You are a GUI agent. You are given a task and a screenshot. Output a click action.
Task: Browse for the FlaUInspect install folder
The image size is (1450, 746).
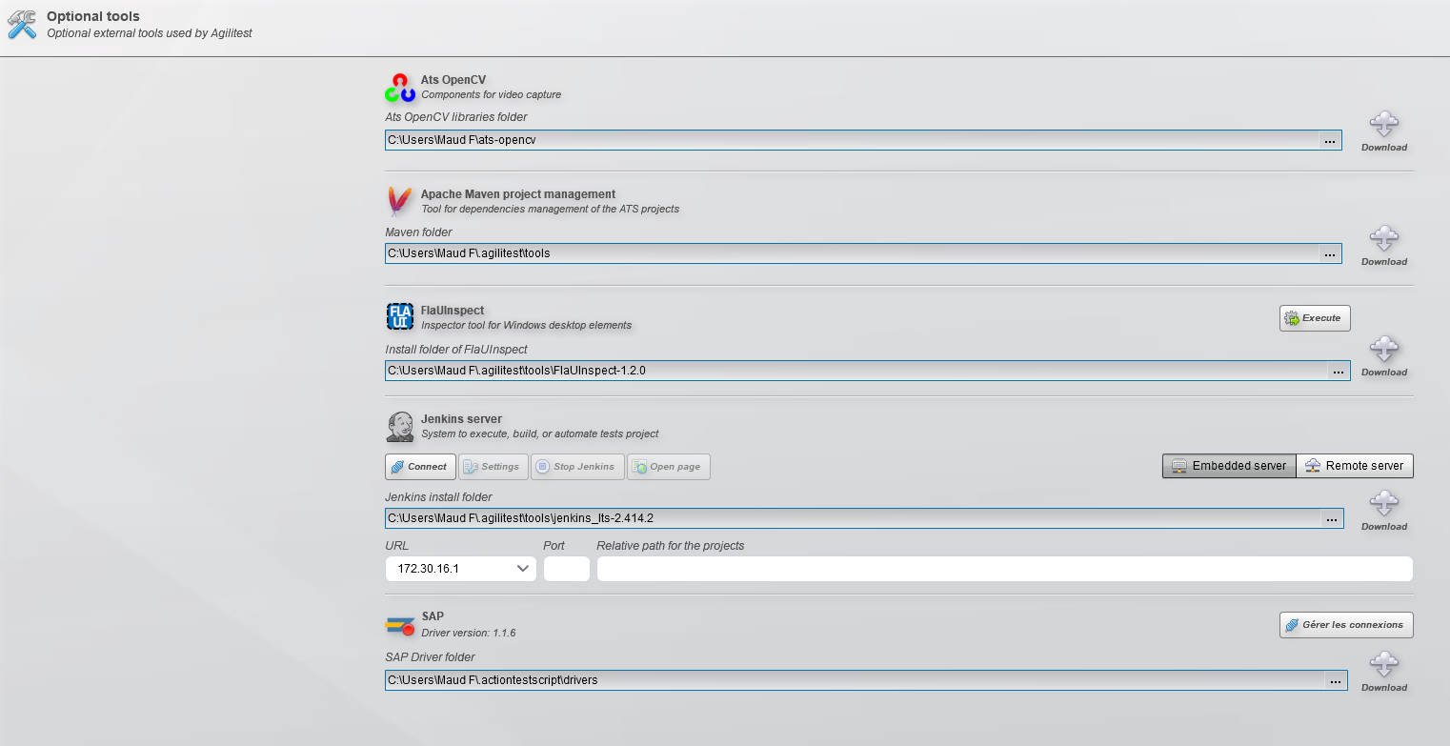1338,371
